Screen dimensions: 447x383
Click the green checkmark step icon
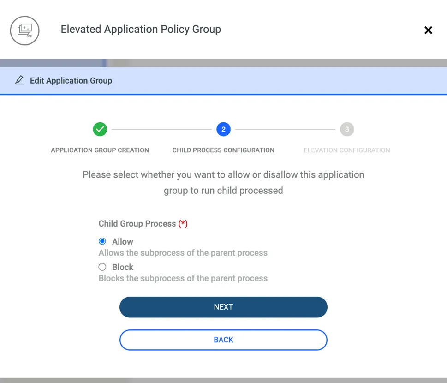[100, 129]
